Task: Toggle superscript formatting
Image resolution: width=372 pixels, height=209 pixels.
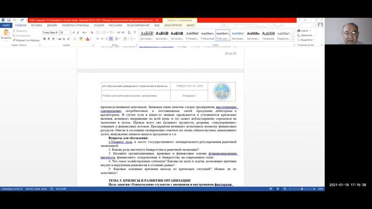Action: pyautogui.click(x=69, y=39)
